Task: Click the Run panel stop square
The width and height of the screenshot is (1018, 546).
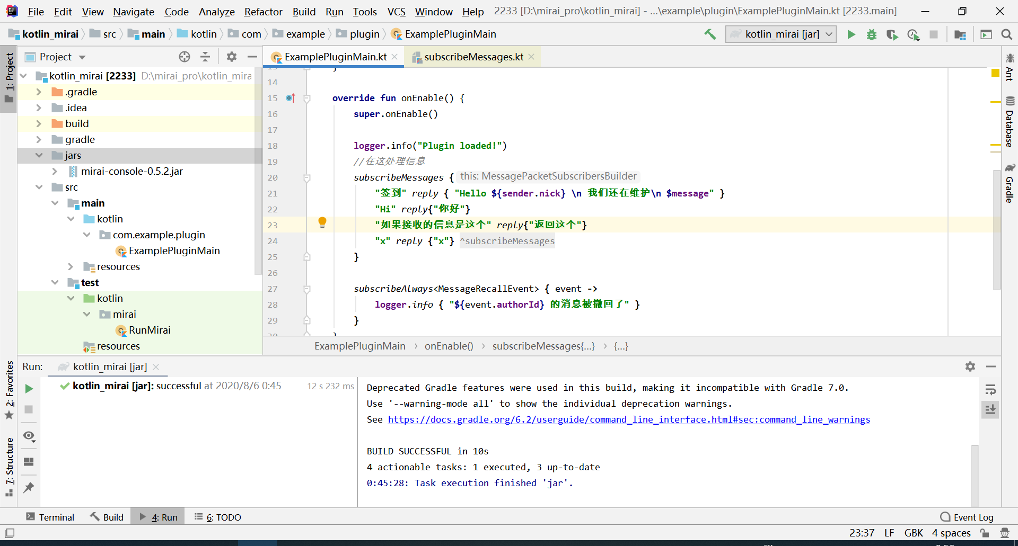Action: [x=29, y=409]
